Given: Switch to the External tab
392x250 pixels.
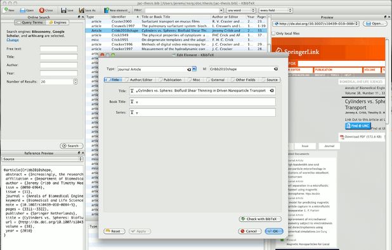Looking at the screenshot, I should point(216,80).
